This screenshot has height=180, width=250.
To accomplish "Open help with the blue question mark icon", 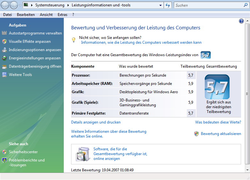I will [241, 21].
